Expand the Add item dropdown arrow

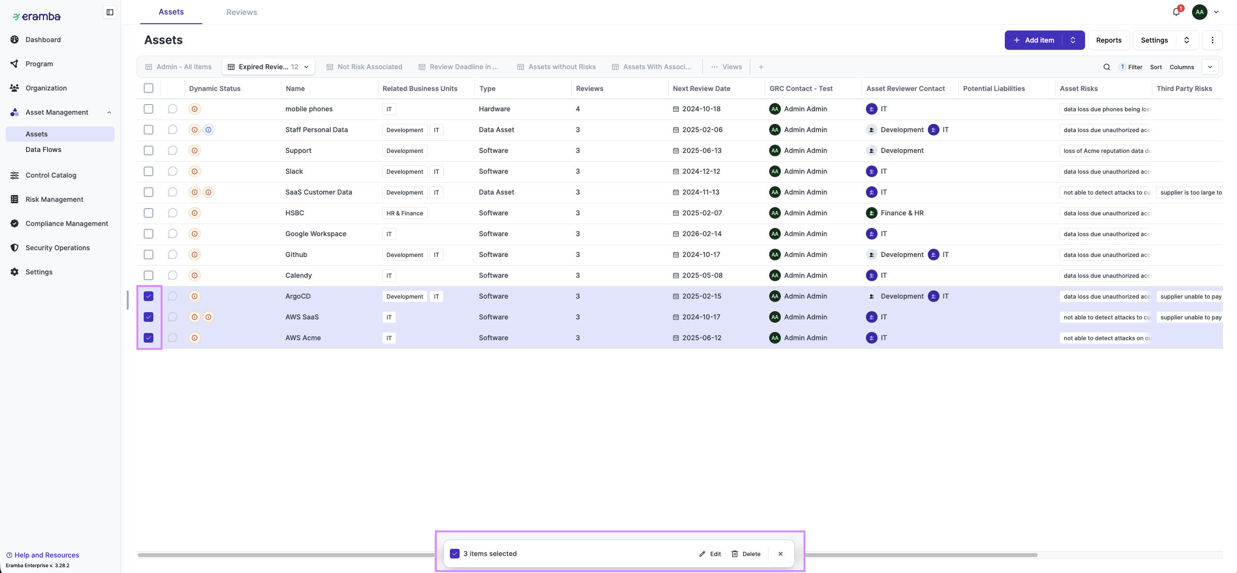(1073, 40)
